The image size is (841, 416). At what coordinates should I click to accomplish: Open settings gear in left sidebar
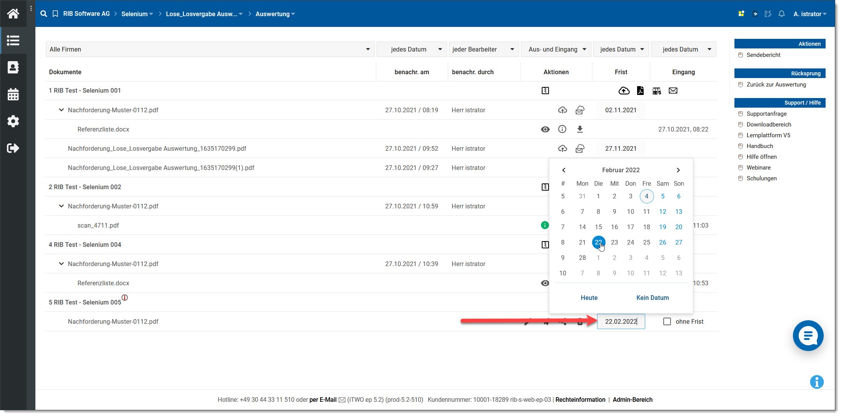(x=13, y=121)
